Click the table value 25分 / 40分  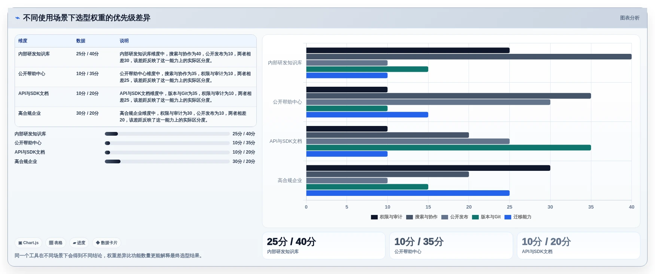[87, 54]
